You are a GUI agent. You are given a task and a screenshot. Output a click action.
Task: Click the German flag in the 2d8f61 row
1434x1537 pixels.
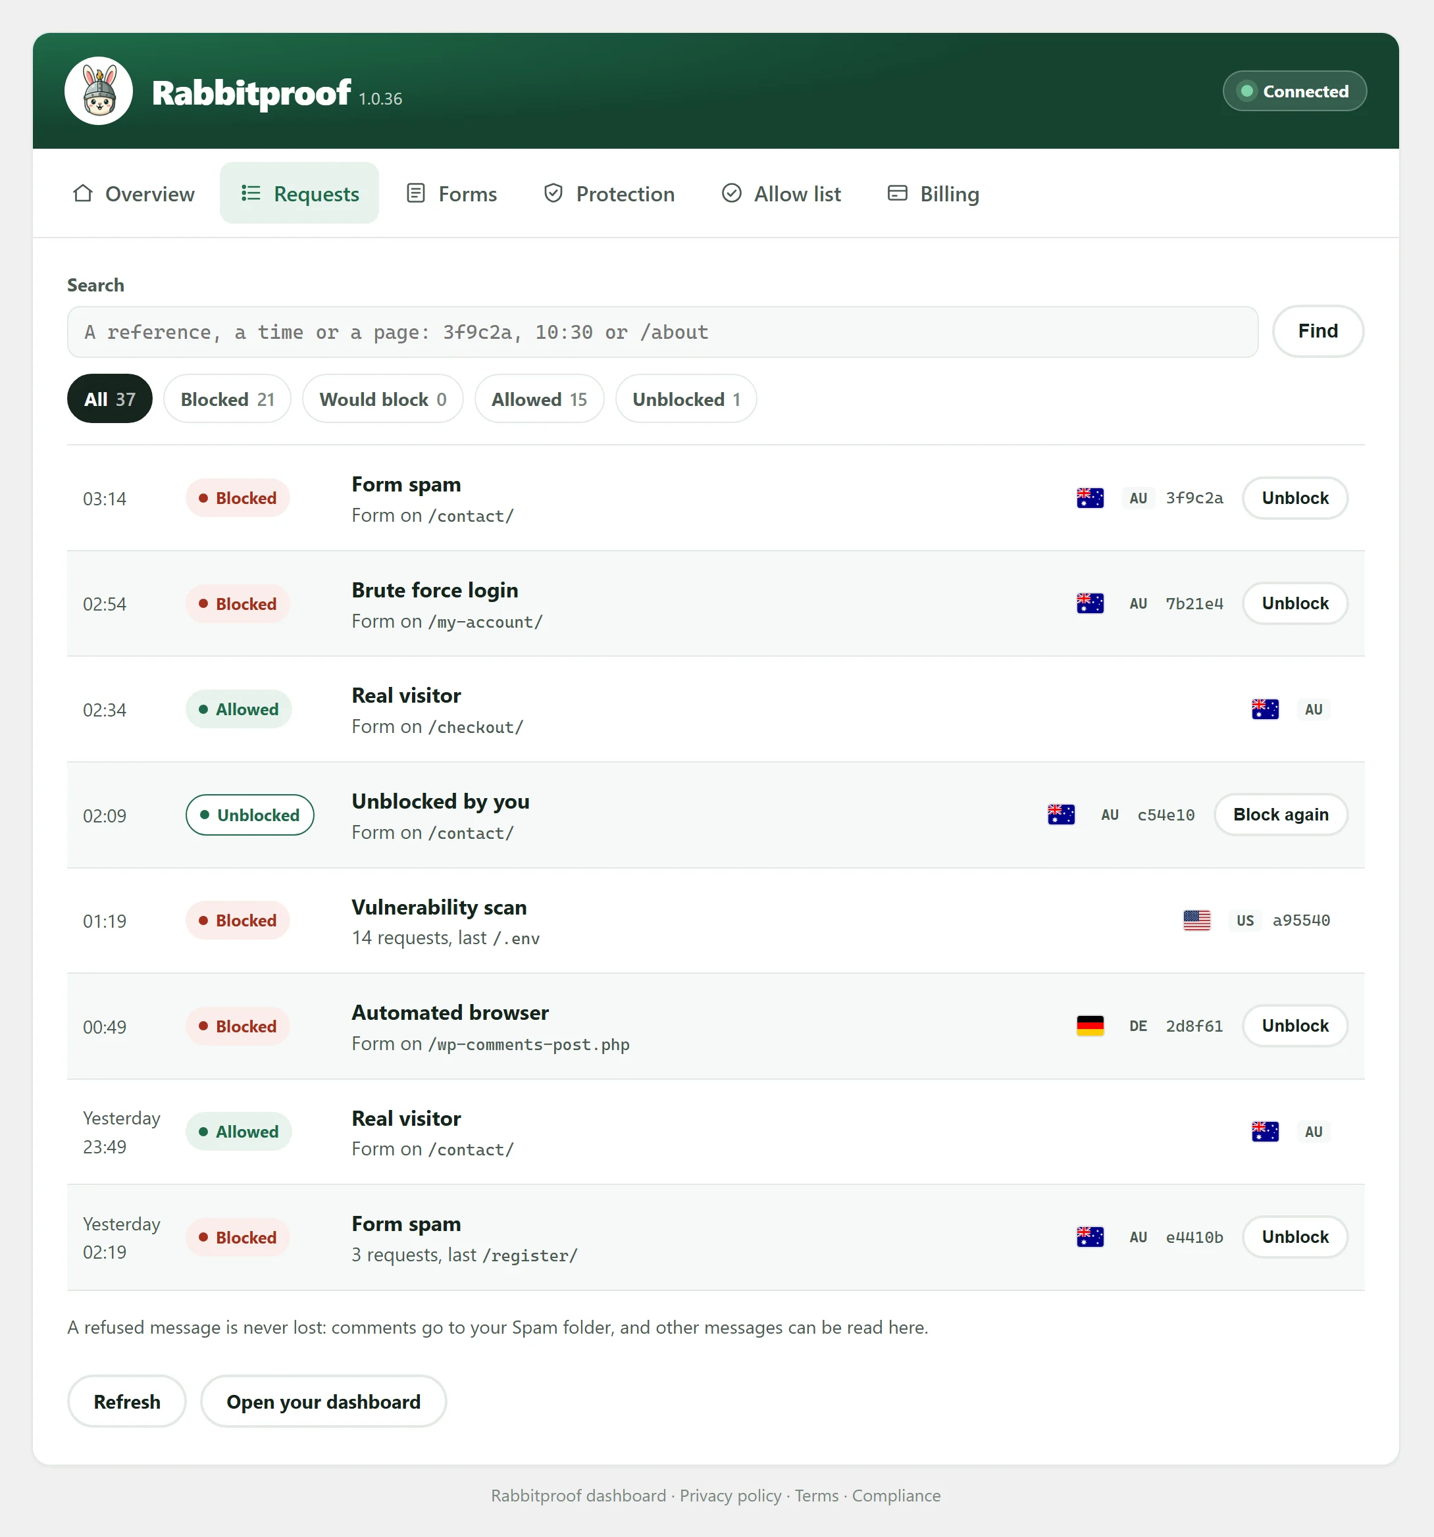(1090, 1026)
